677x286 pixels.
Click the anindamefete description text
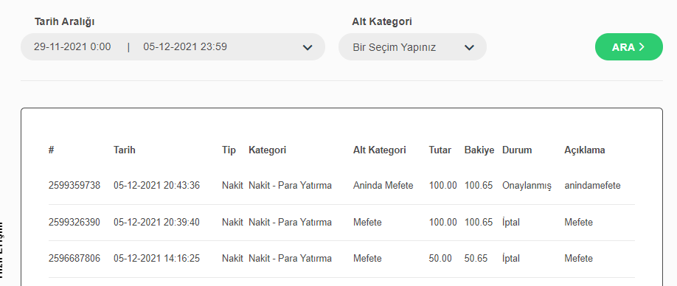coord(592,186)
